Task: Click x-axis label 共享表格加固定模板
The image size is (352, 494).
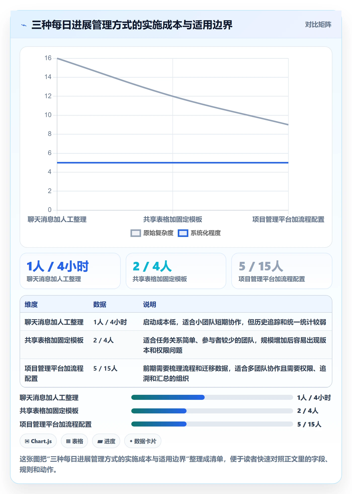Action: [x=173, y=219]
